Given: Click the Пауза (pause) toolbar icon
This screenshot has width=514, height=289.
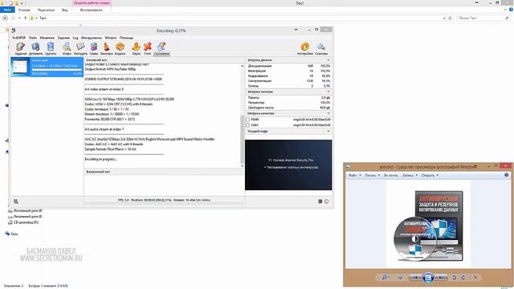Looking at the screenshot, I should click(136, 48).
